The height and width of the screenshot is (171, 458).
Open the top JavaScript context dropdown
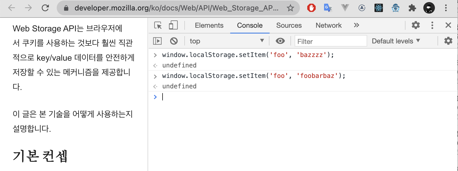click(x=227, y=41)
